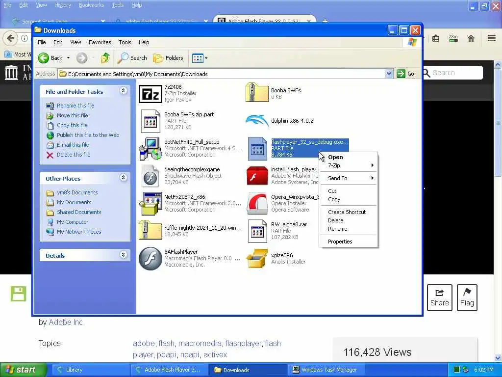Click Back button in Downloads window

point(50,58)
